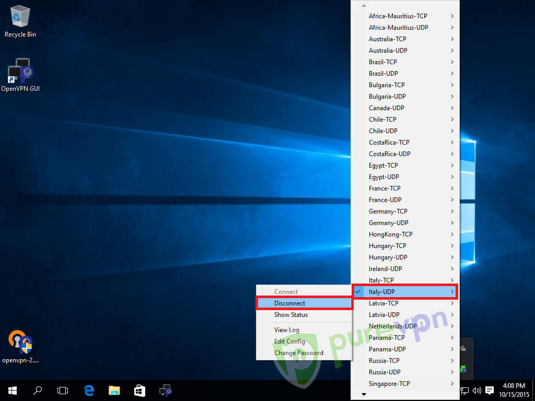Open the taskbar clock showing 4:08 PM
Image resolution: width=535 pixels, height=401 pixels.
tap(514, 391)
